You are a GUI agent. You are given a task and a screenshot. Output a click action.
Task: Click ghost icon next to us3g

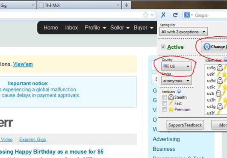pyautogui.click(x=220, y=106)
